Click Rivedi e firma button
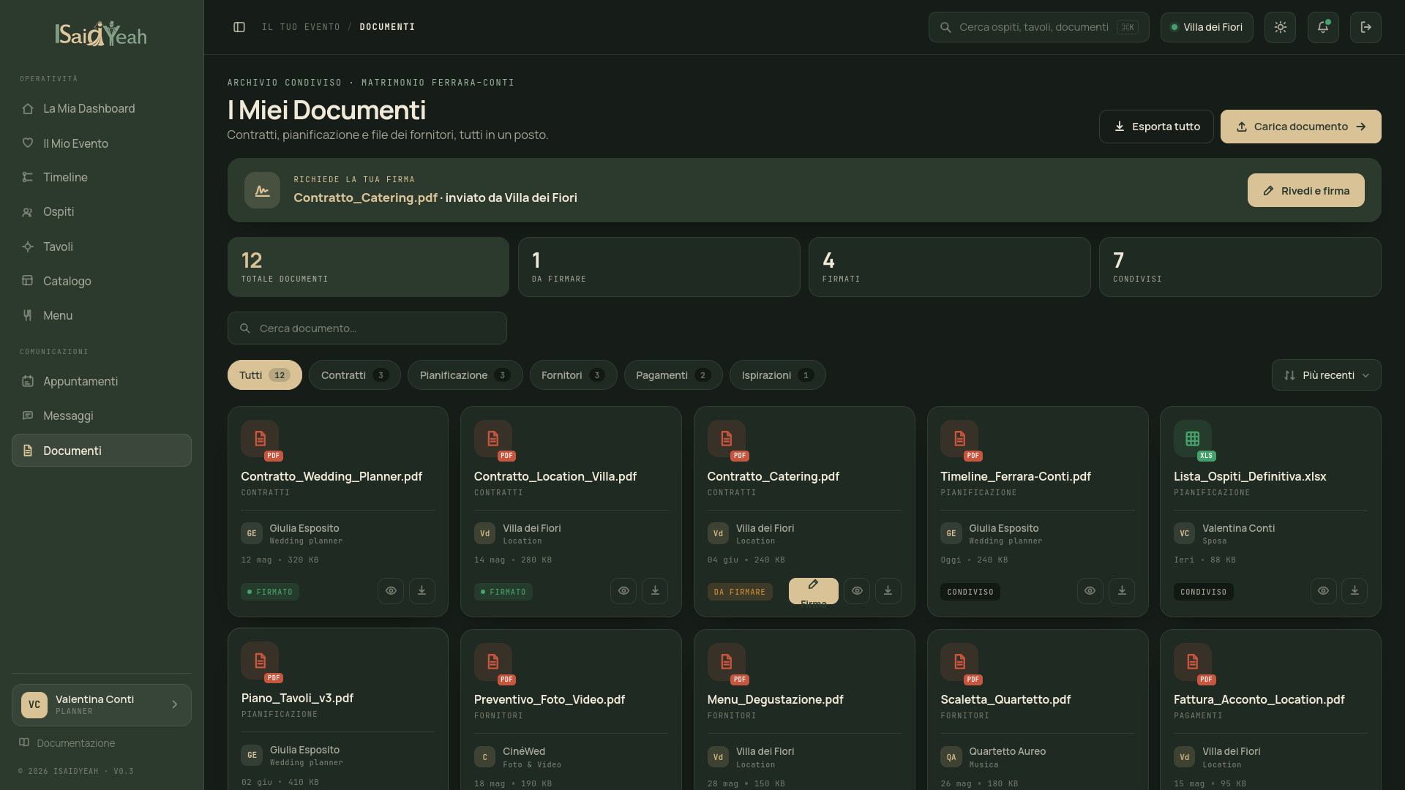This screenshot has width=1405, height=790. point(1305,190)
